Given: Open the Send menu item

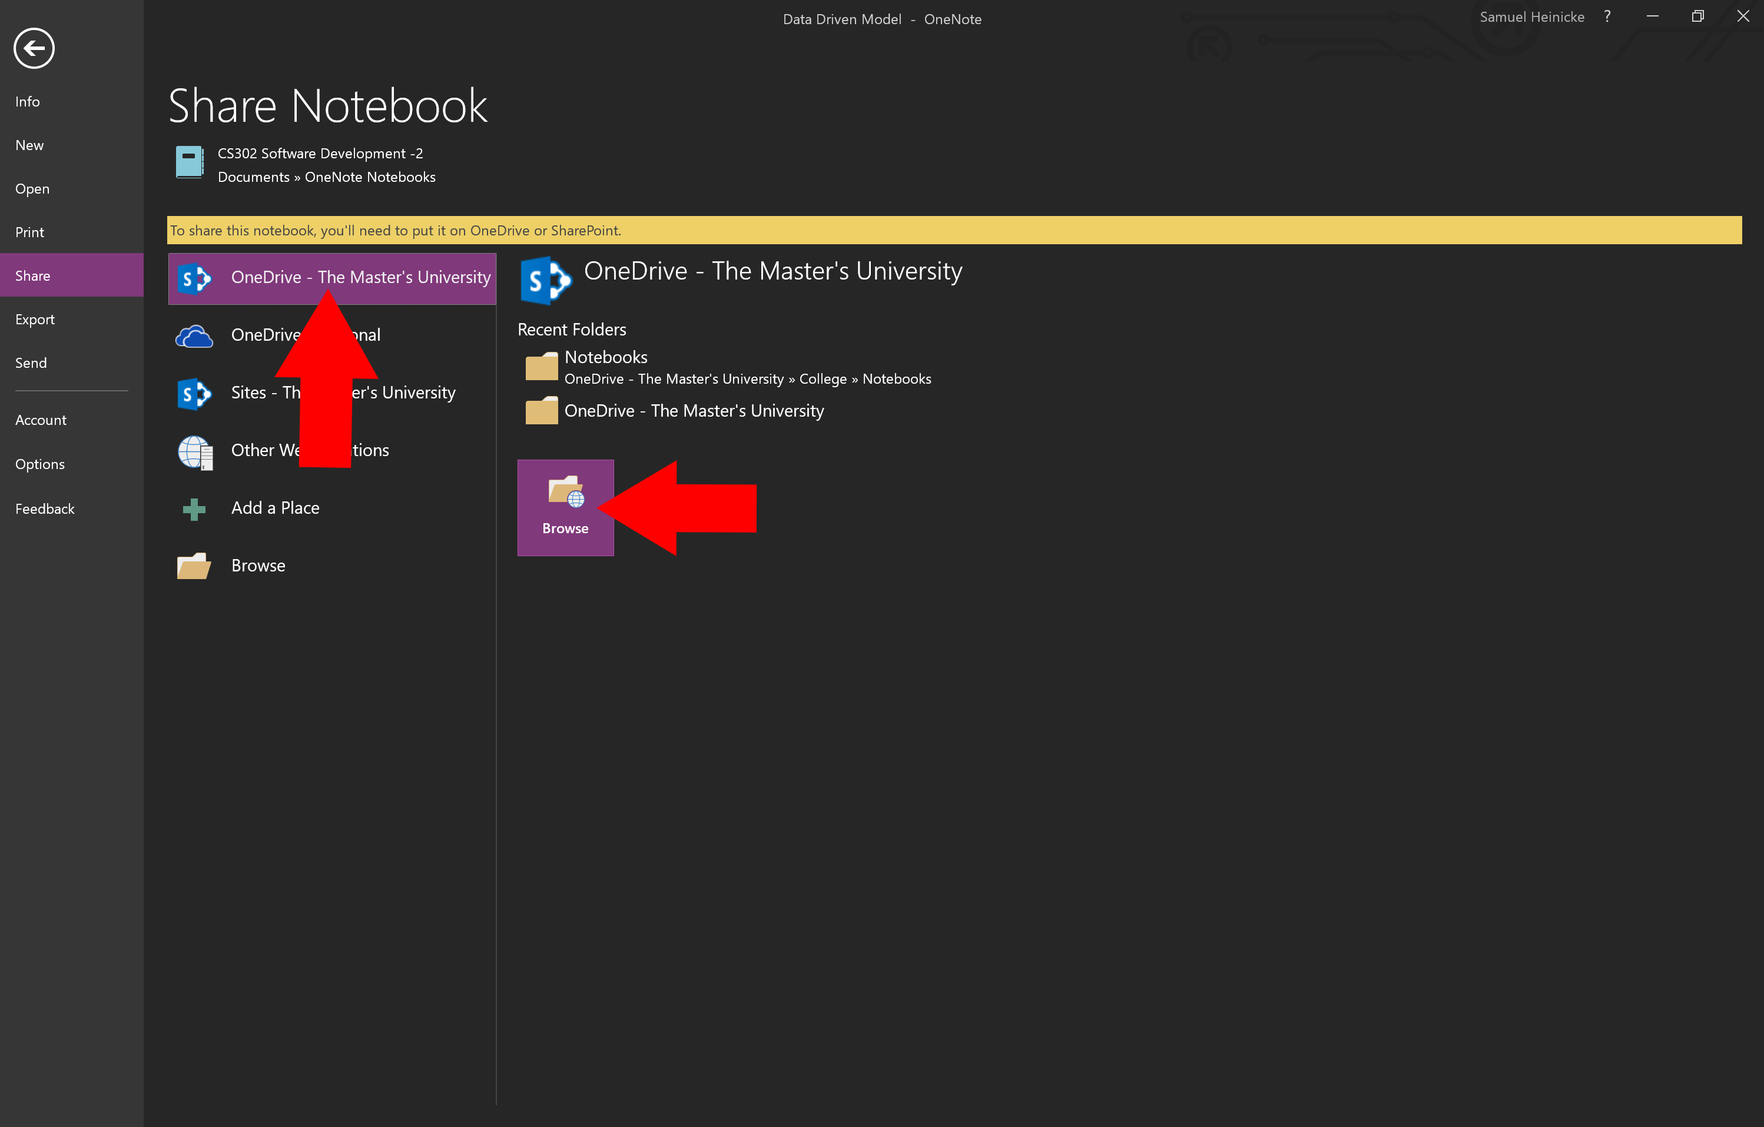Looking at the screenshot, I should [31, 363].
